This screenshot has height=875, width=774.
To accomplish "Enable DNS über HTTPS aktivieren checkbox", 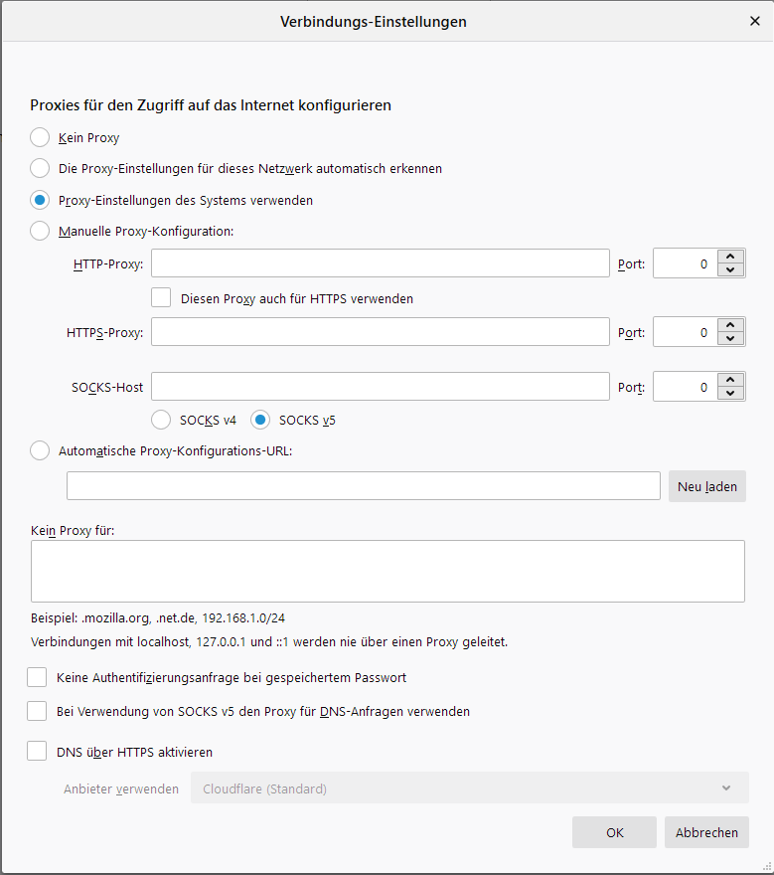I will point(38,752).
